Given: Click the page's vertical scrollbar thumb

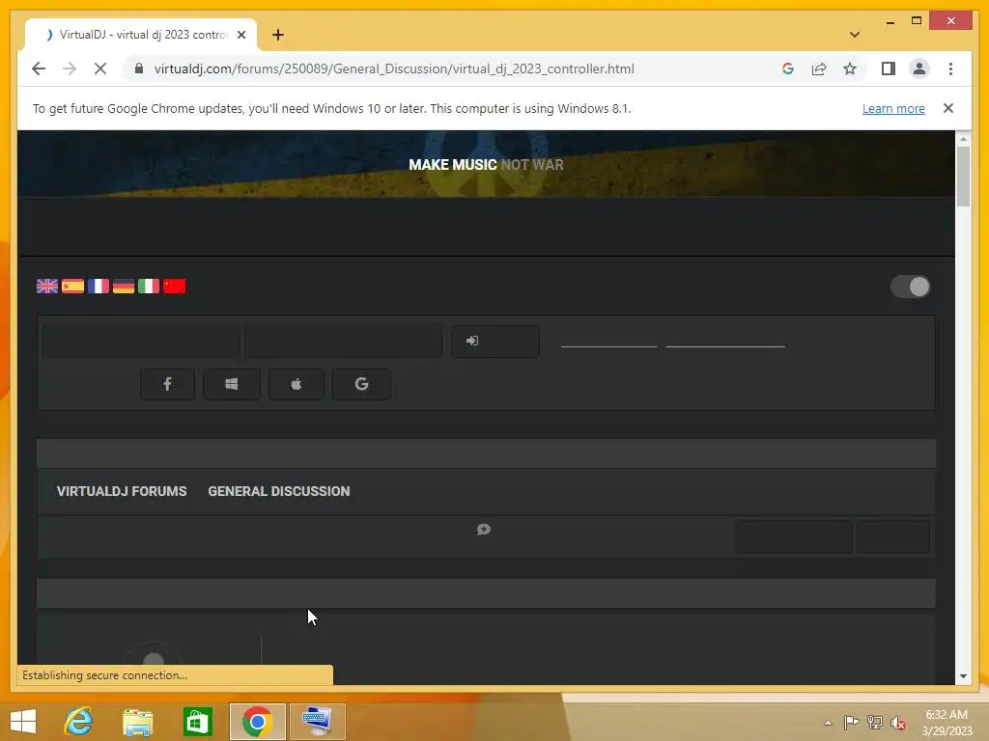Looking at the screenshot, I should point(963,177).
